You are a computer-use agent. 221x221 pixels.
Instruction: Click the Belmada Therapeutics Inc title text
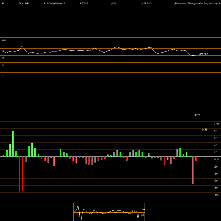pyautogui.click(x=191, y=4)
